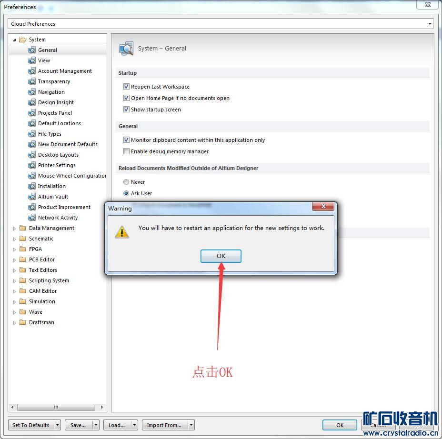The width and height of the screenshot is (442, 439).
Task: Click Set To Defaults button
Action: click(31, 425)
